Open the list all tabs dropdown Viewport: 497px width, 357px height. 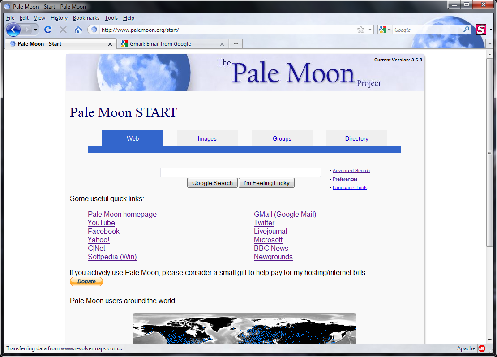click(x=490, y=44)
